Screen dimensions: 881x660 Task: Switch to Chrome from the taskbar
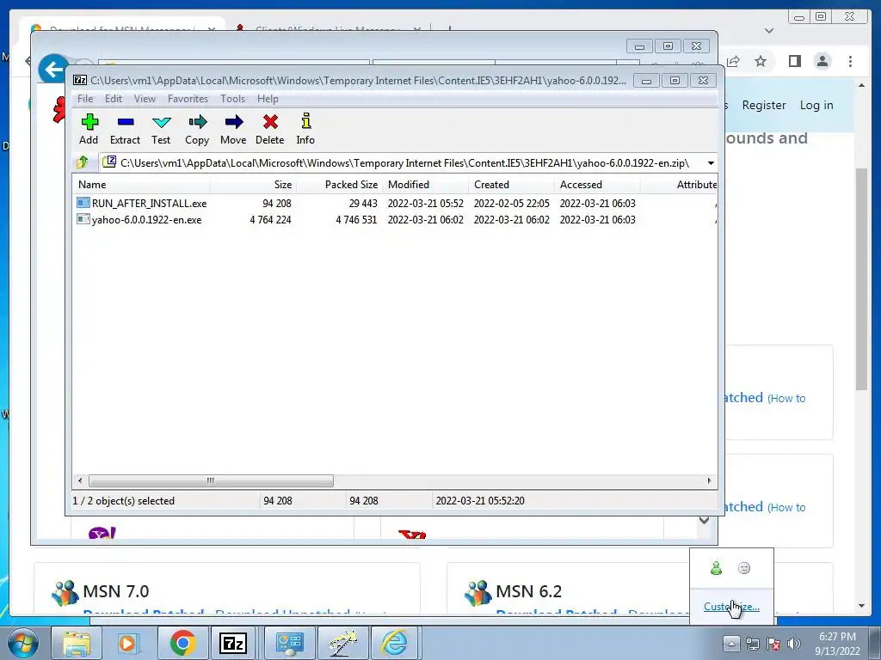pos(182,644)
